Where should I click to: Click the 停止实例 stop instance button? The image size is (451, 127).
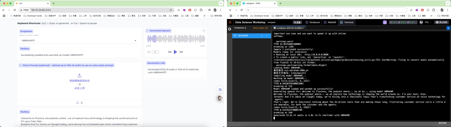click(x=441, y=22)
